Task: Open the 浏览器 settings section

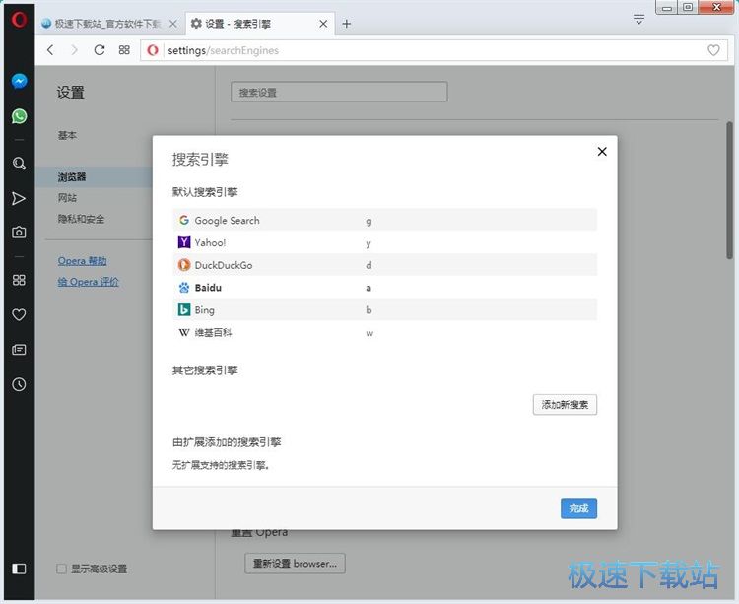Action: click(72, 176)
